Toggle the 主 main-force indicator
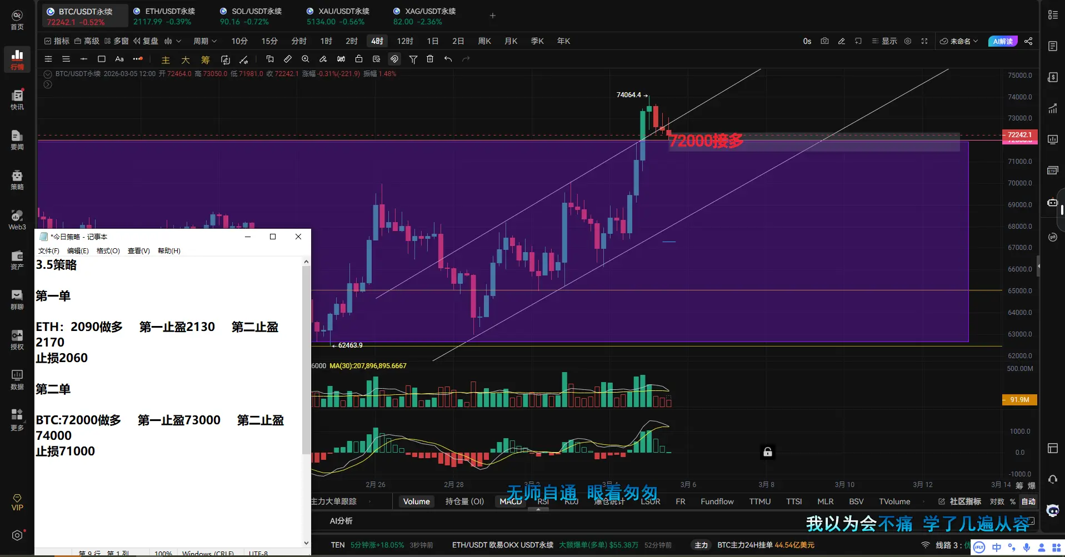The image size is (1065, 557). point(166,60)
